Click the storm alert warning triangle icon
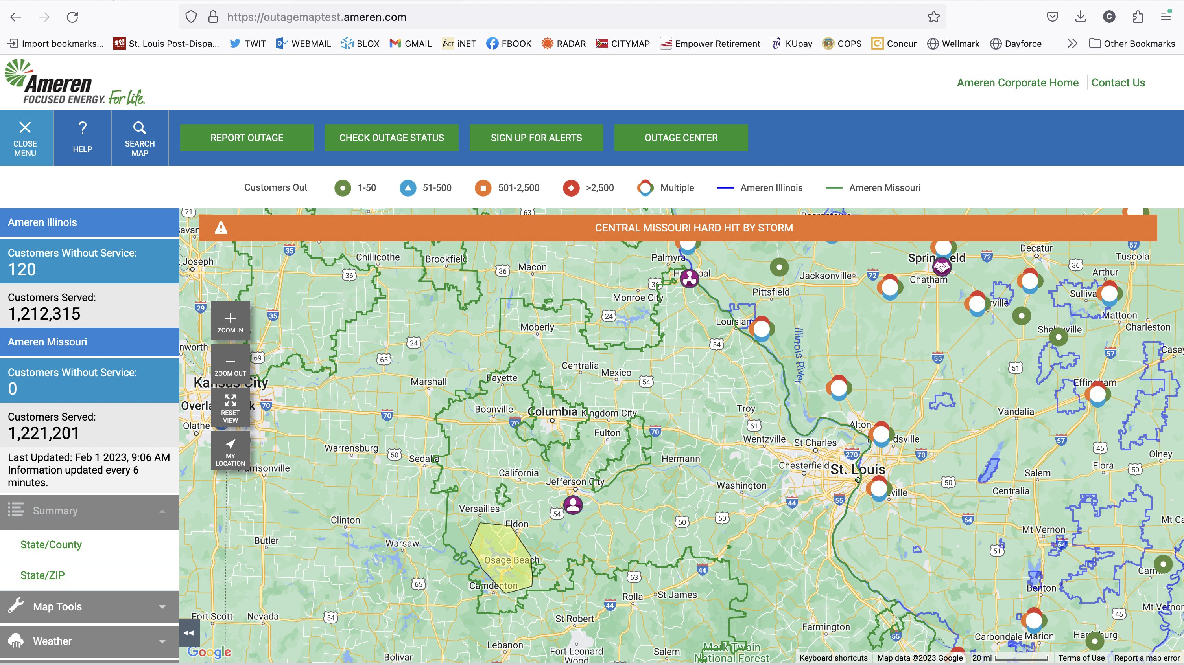1184x665 pixels. point(221,228)
